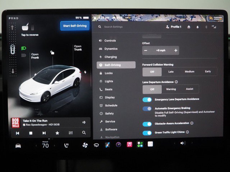The image size is (230, 172).
Task: Set Lane Departure Avoidance to Off
Action: coord(152,89)
